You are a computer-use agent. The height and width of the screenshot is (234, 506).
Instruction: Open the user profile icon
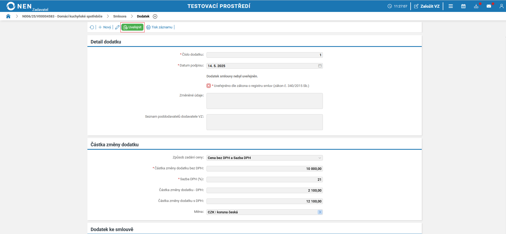pos(501,6)
